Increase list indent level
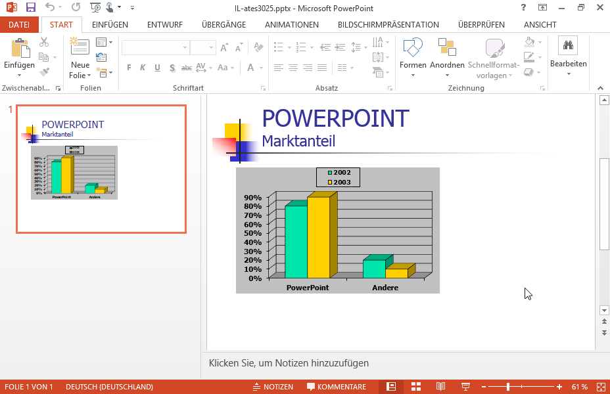The width and height of the screenshot is (610, 394). click(x=340, y=47)
